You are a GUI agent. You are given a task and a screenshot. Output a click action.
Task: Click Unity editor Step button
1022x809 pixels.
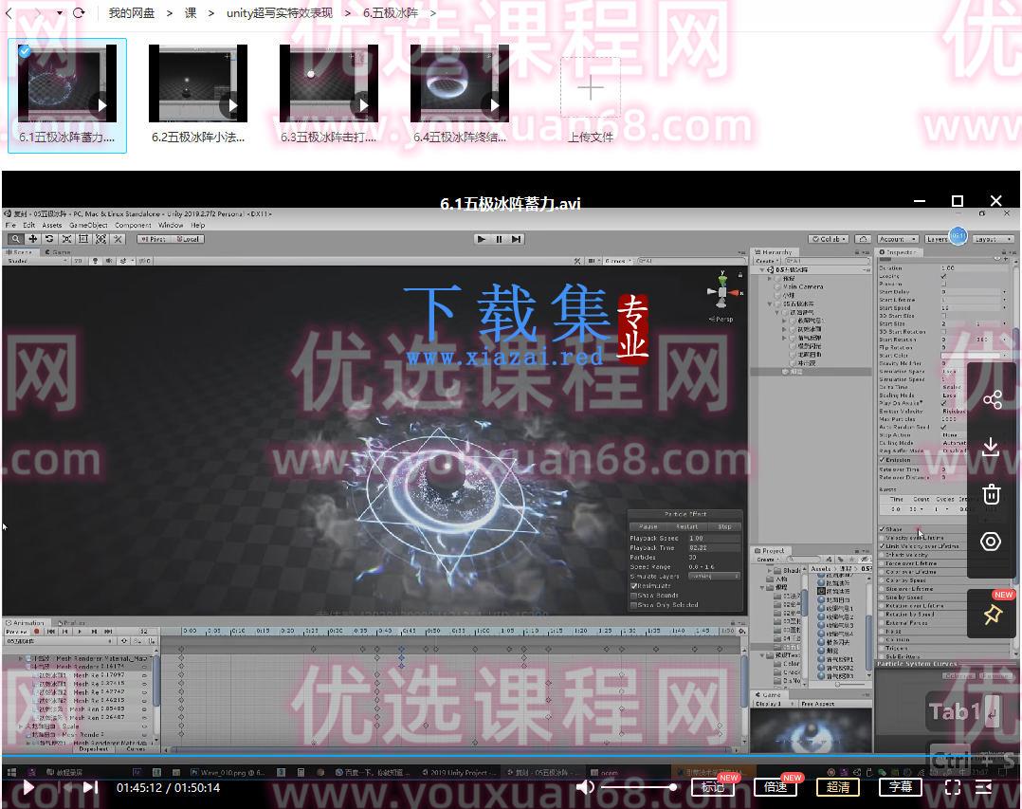point(516,239)
